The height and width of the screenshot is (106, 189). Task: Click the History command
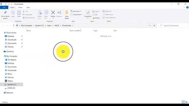coord(96,18)
